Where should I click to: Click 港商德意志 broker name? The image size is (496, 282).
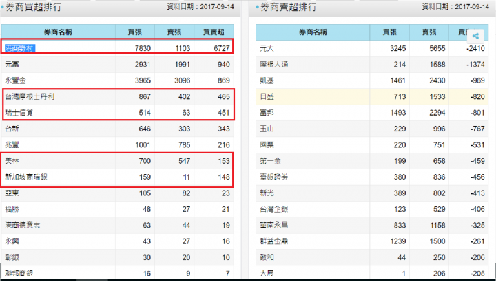(x=23, y=225)
